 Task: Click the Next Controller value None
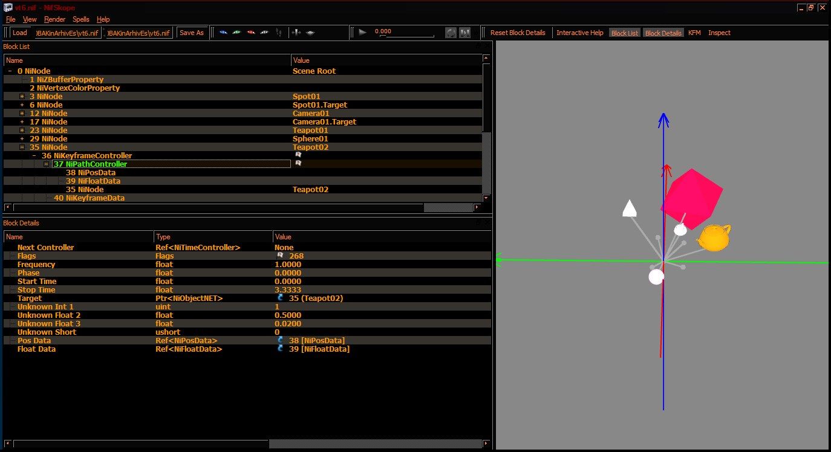pyautogui.click(x=284, y=247)
